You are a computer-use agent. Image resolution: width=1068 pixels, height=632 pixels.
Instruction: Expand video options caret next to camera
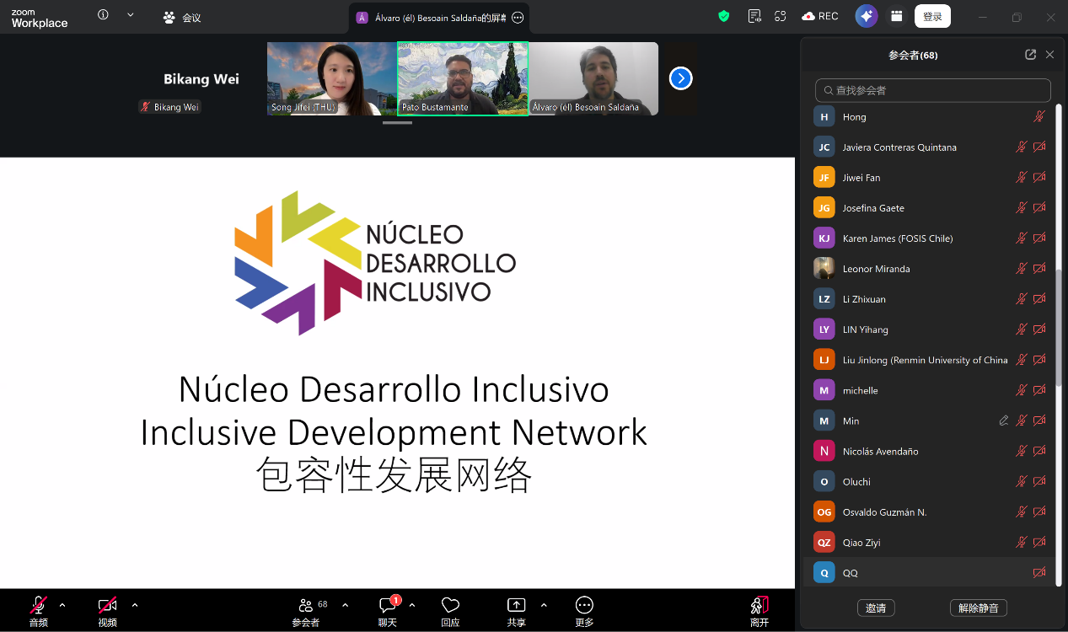coord(135,605)
